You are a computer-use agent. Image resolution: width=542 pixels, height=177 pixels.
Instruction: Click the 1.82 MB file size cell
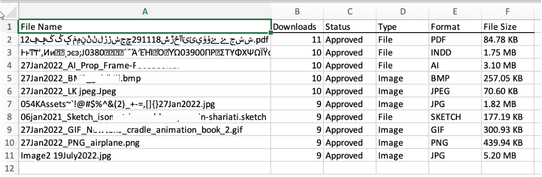click(x=507, y=104)
